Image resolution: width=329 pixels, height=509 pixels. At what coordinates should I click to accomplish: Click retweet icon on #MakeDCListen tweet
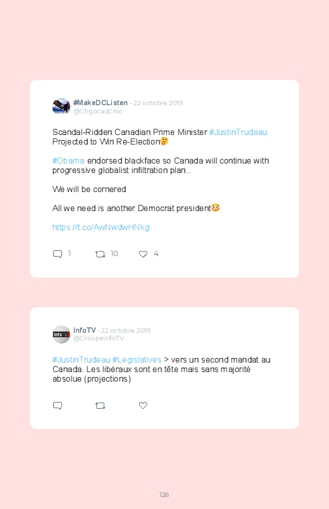[x=100, y=254]
